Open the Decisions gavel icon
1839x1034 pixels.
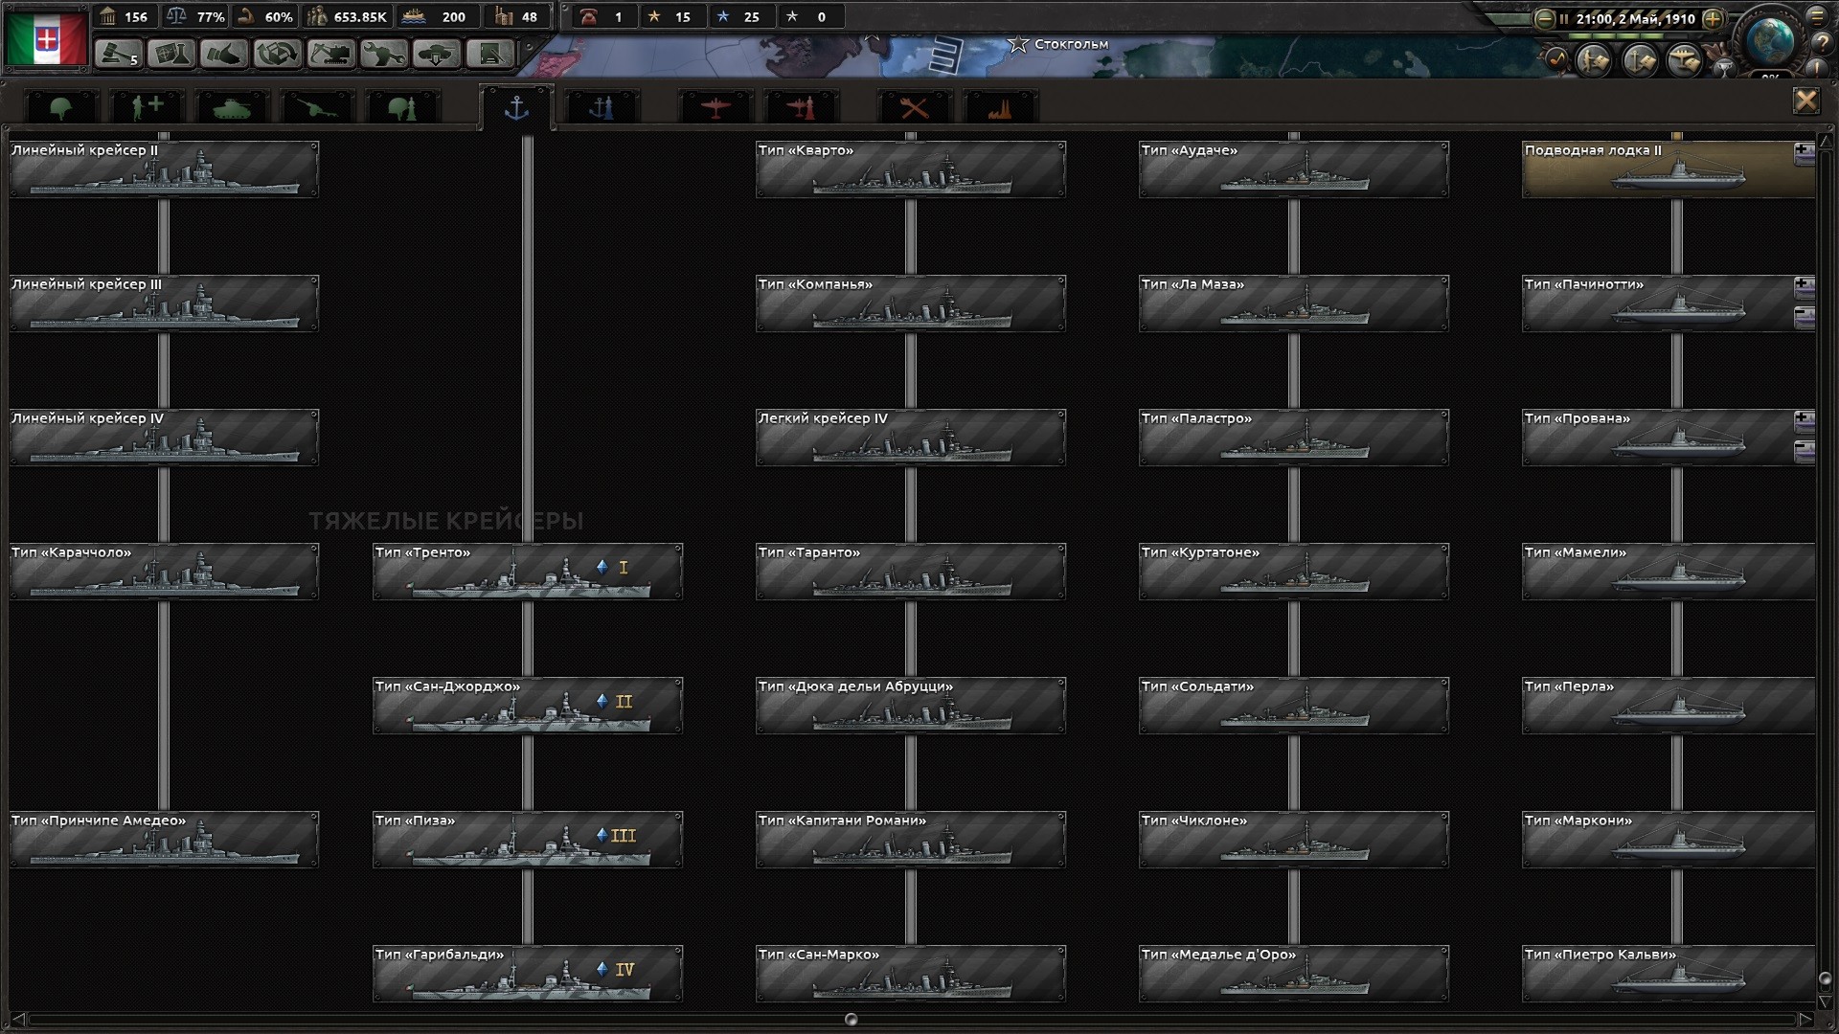coord(119,55)
